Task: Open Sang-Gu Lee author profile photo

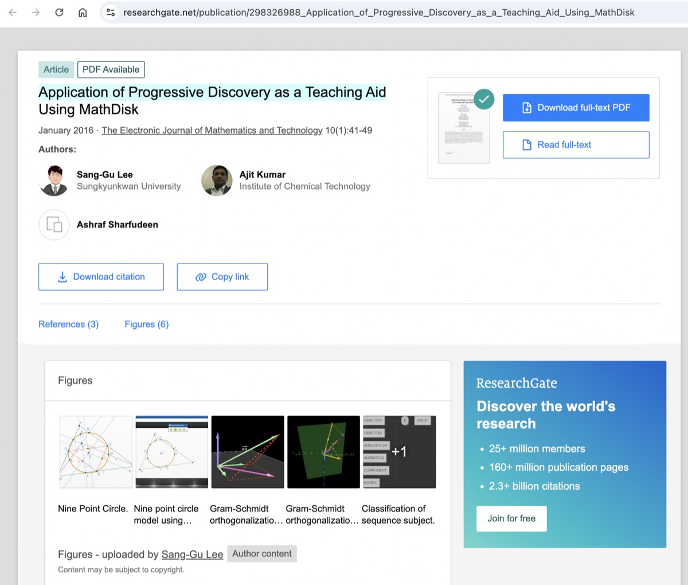Action: [x=54, y=180]
